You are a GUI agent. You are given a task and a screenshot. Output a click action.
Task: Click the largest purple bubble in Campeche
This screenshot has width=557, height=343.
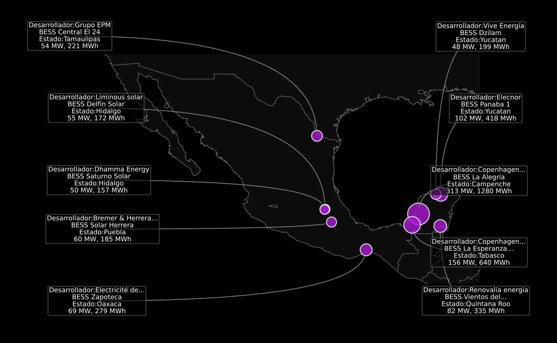pos(418,214)
